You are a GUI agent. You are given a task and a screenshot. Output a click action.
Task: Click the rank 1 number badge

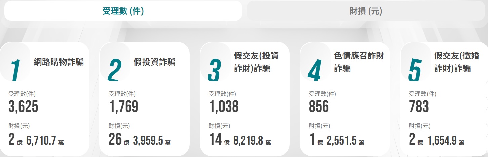tap(15, 69)
